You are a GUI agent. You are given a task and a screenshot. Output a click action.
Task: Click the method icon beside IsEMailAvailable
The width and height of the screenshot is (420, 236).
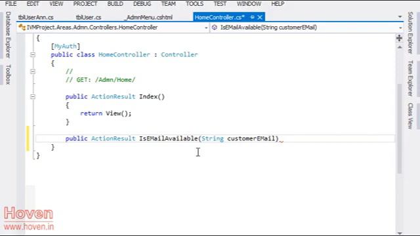215,28
